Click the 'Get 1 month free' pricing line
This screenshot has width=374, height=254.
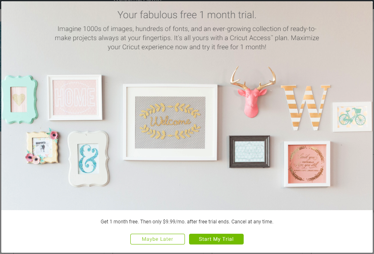click(187, 222)
